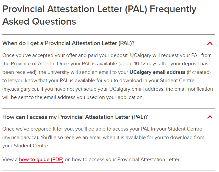The height and width of the screenshot is (172, 219).
Task: Click the bold 'UCalgary email address' text
Action: tap(157, 72)
